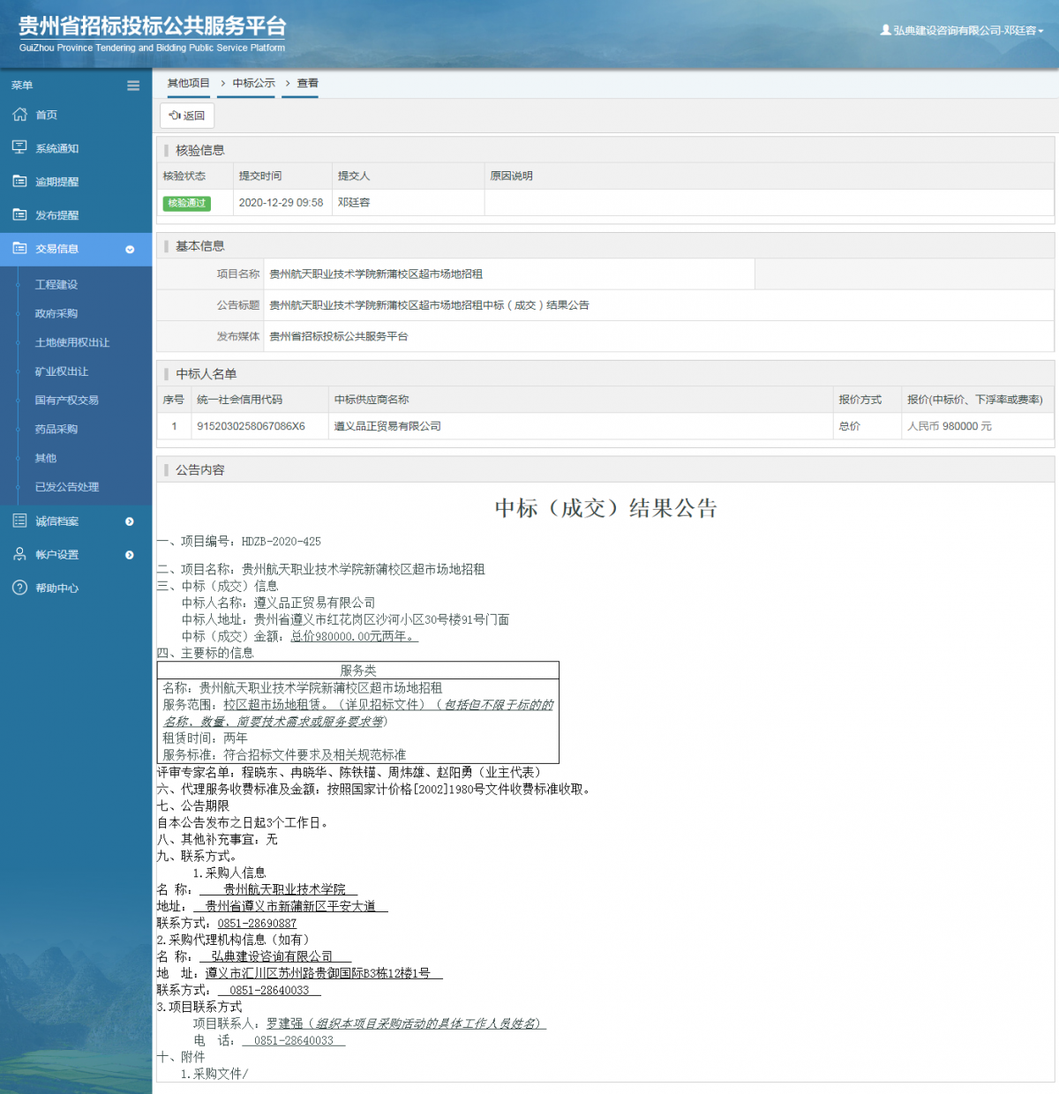1059x1094 pixels.
Task: Click submit time 2020-12-29 09:58
Action: tap(281, 203)
